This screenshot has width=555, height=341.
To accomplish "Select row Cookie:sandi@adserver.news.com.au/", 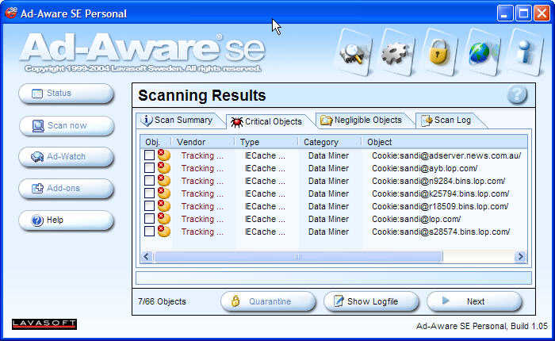I will point(334,155).
